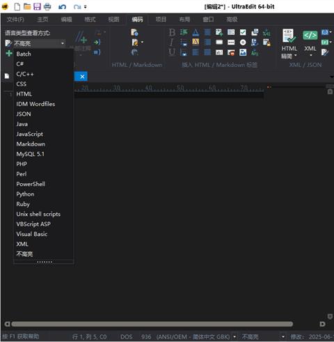The height and width of the screenshot is (342, 334).
Task: Select Unix shell scripts in the list
Action: (x=44, y=214)
